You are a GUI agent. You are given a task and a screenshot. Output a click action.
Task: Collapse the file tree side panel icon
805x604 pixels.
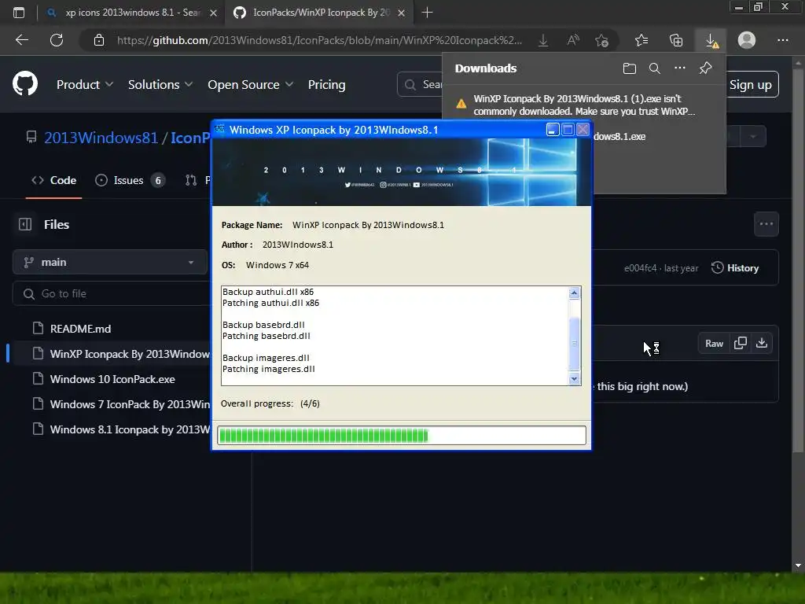(25, 224)
